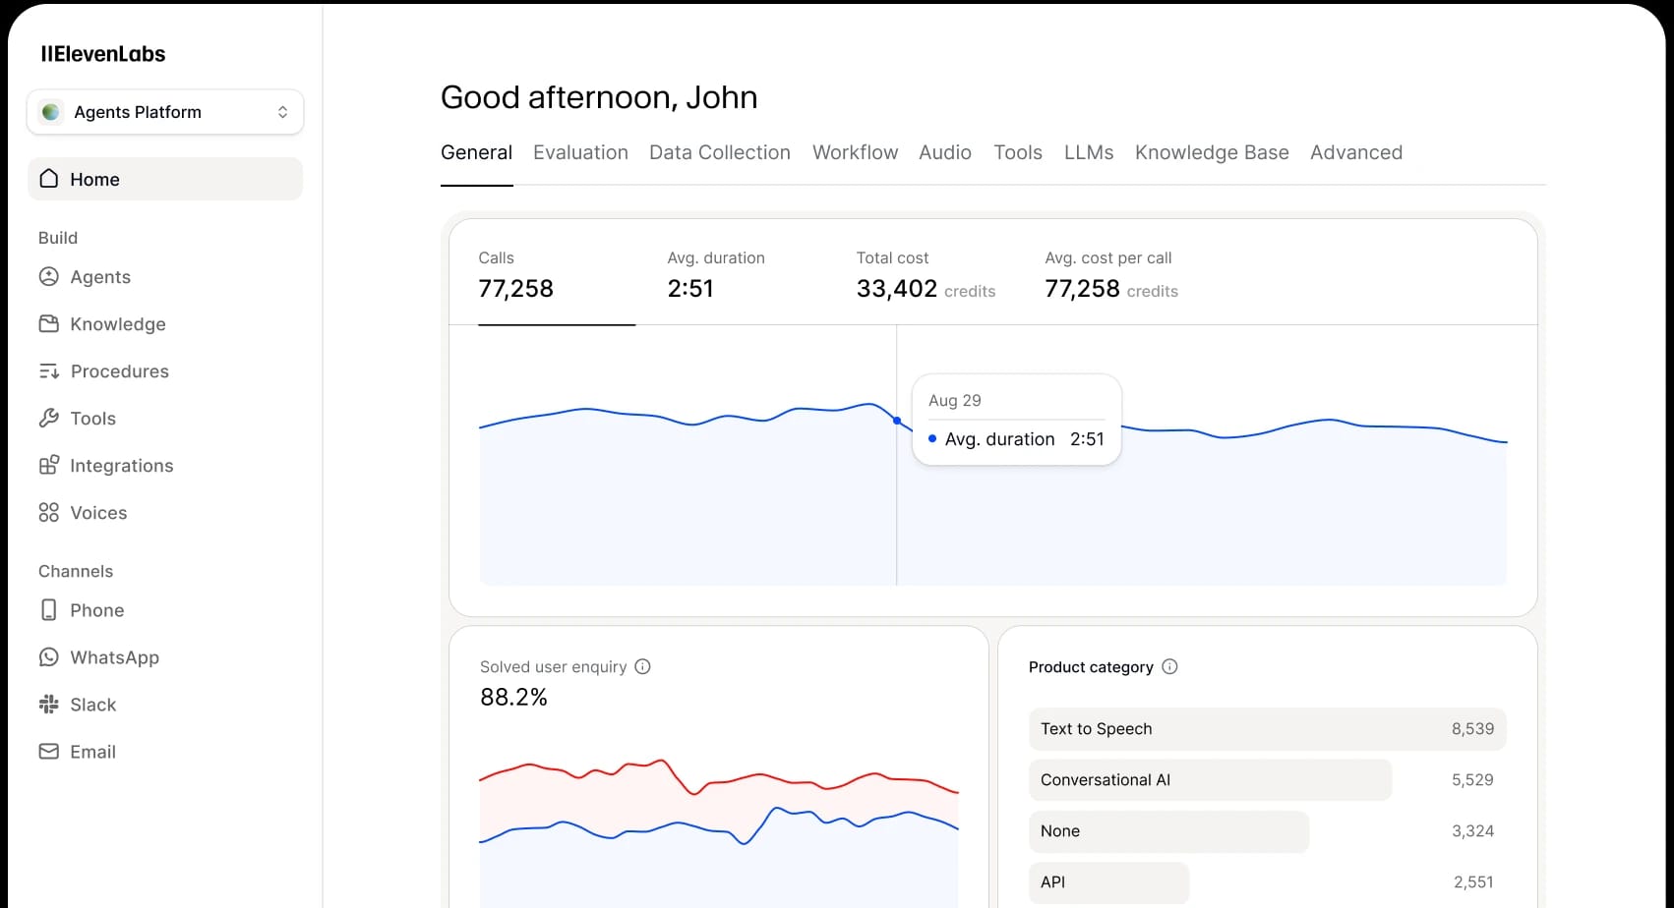Click the Procedures sidebar icon
Screen dimensions: 1674x908
click(49, 370)
